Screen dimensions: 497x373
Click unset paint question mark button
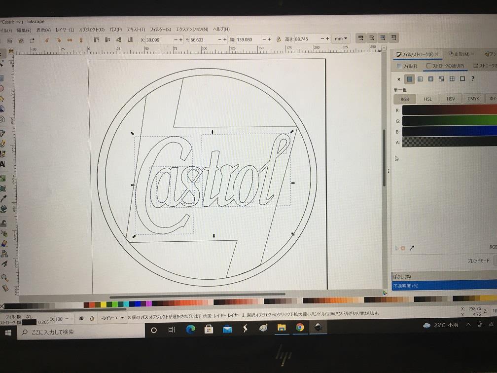click(x=473, y=78)
